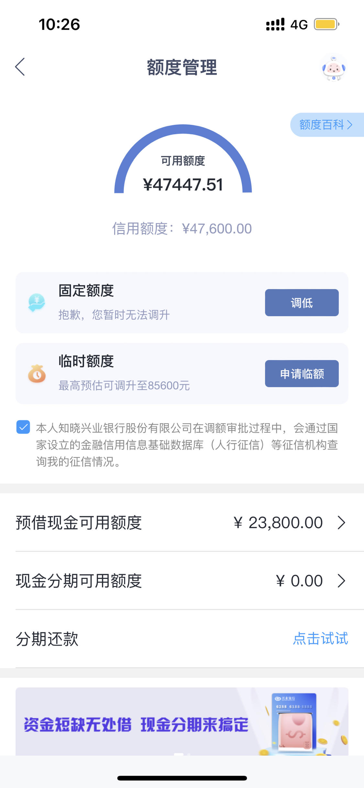
Task: Open the 现金分期可用额度 row
Action: 182,581
